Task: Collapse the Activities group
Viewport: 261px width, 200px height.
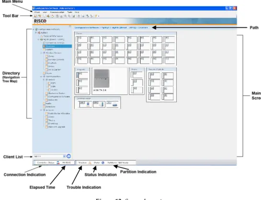Action: [41, 110]
